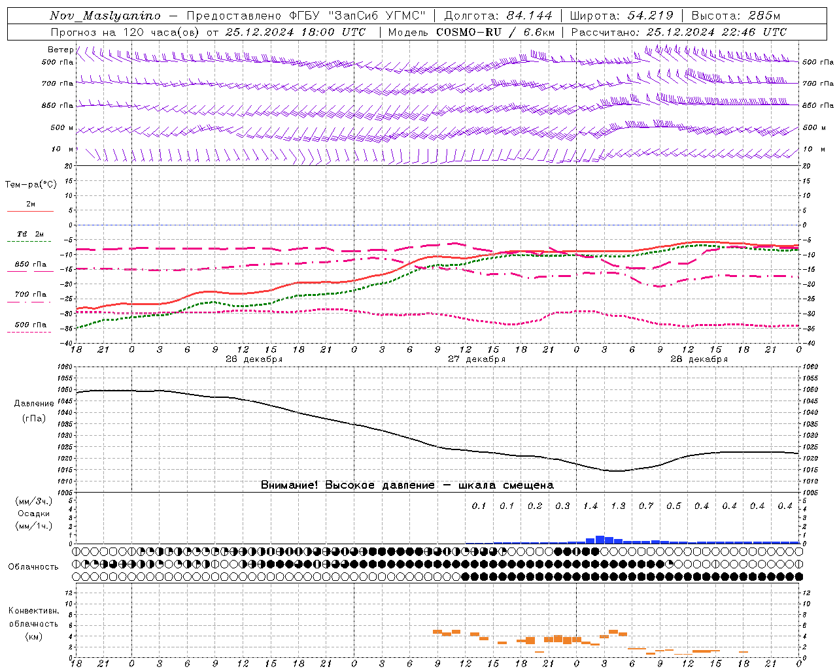Click the Прогноз на 120 часа(ов) text
Screen dimensions: 837x669
126,32
